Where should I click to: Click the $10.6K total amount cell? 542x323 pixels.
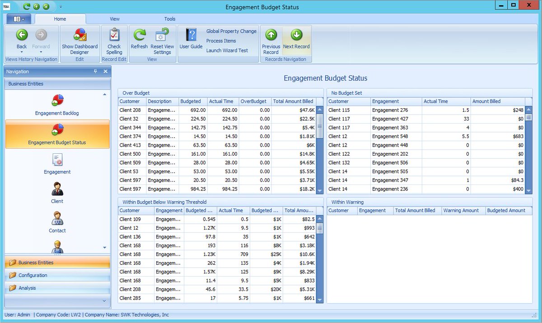299,254
